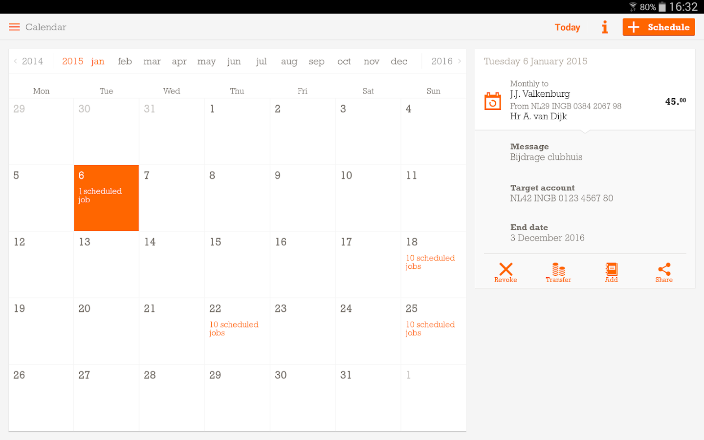Switch to the mar month tab
This screenshot has width=704, height=440.
152,61
